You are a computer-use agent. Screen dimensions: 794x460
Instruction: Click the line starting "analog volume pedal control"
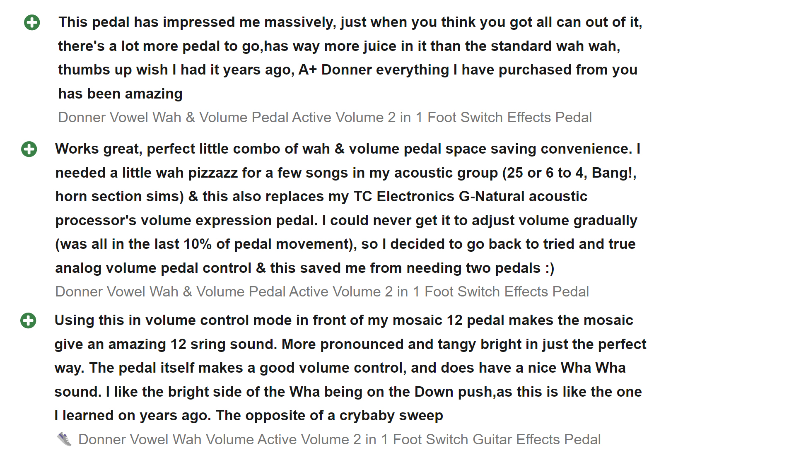pyautogui.click(x=304, y=268)
